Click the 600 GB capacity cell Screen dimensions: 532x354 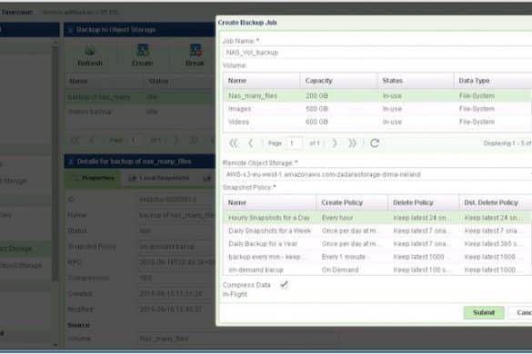pos(316,122)
